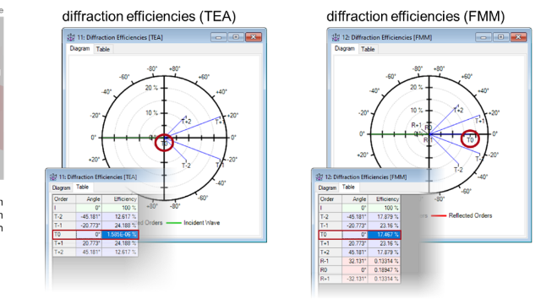
Task: Minimize the large TEA efficiencies window
Action: click(219, 37)
